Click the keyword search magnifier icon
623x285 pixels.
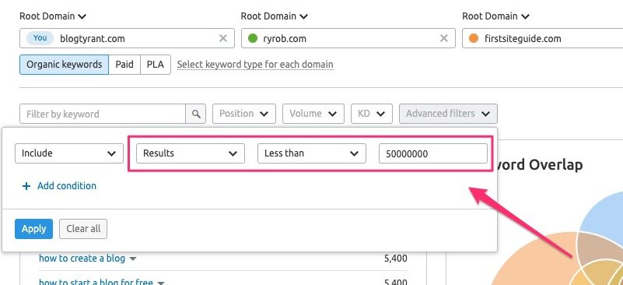click(196, 114)
